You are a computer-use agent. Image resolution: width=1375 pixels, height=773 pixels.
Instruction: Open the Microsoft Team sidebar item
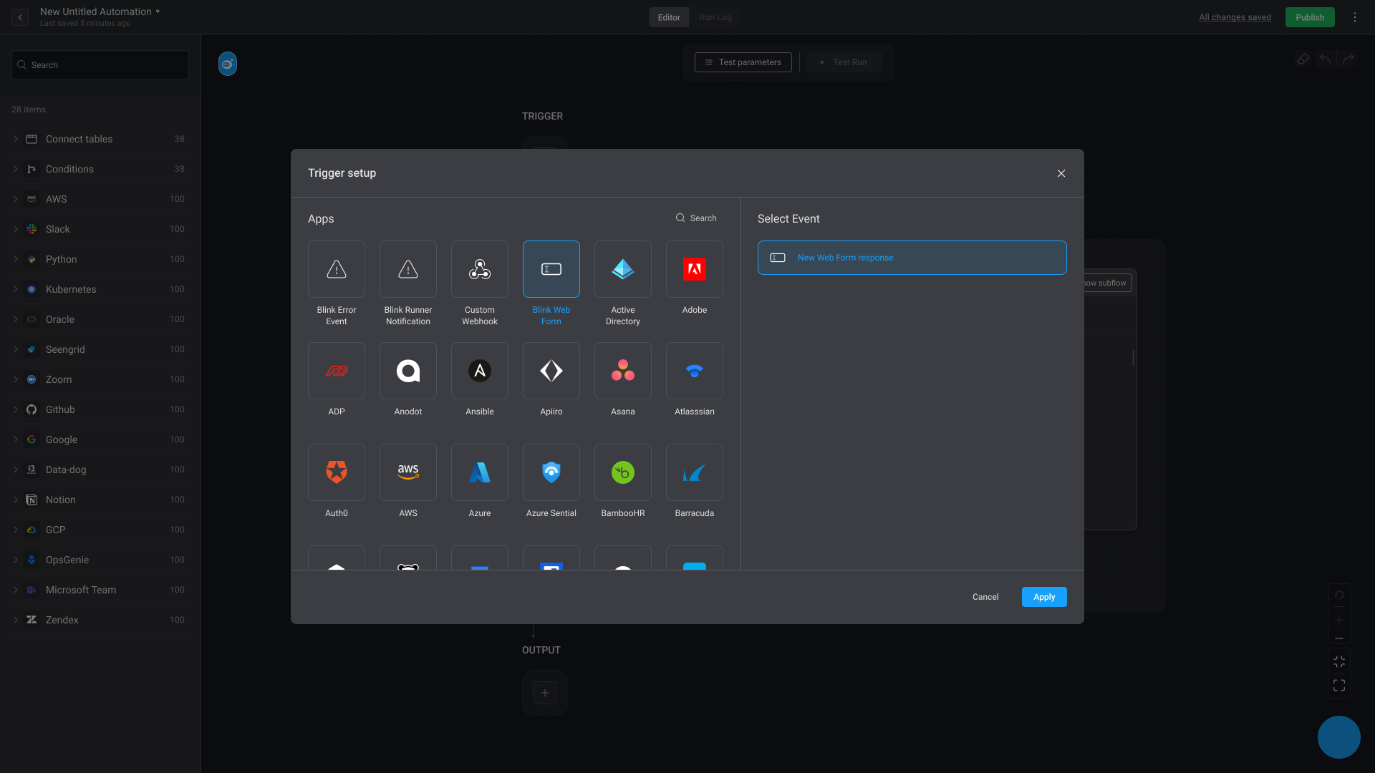point(100,590)
